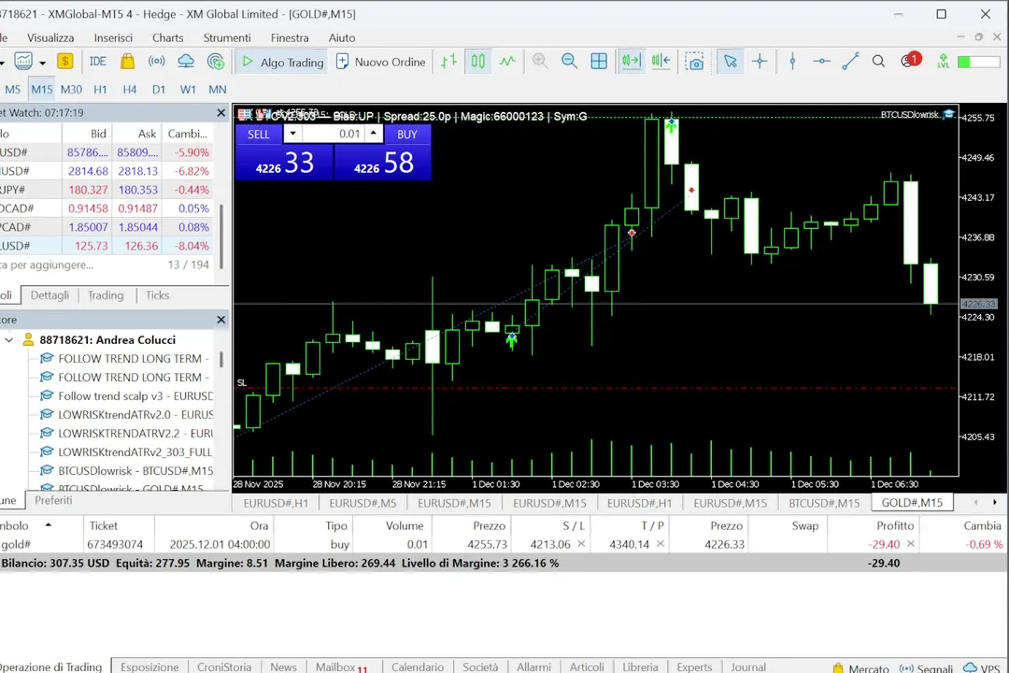Image resolution: width=1009 pixels, height=673 pixels.
Task: Select M5 timeframe
Action: coord(12,90)
